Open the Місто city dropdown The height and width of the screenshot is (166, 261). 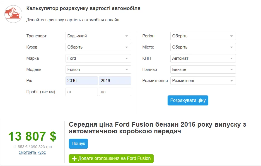pos(203,47)
